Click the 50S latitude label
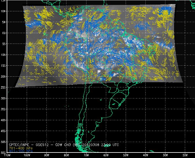Viewport: 195px width, 158px height. (3, 142)
